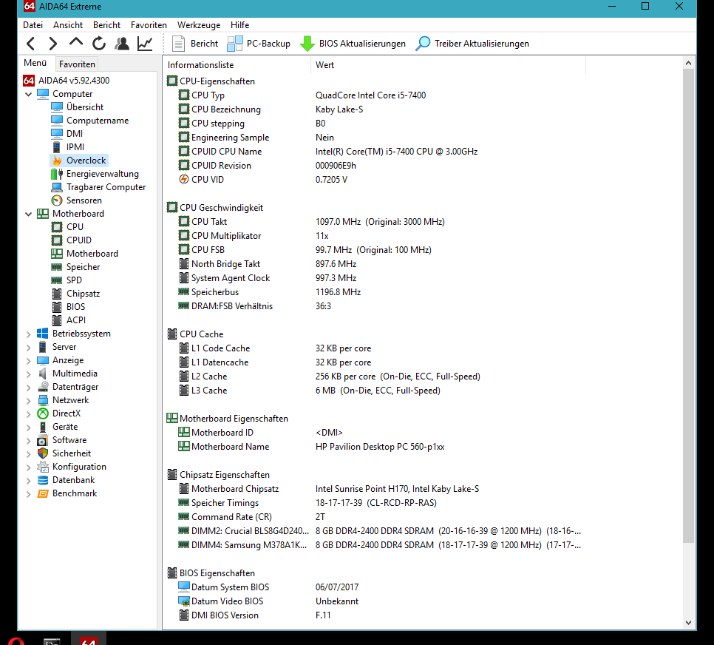Expand the Datenträger node
The width and height of the screenshot is (714, 645).
point(28,387)
